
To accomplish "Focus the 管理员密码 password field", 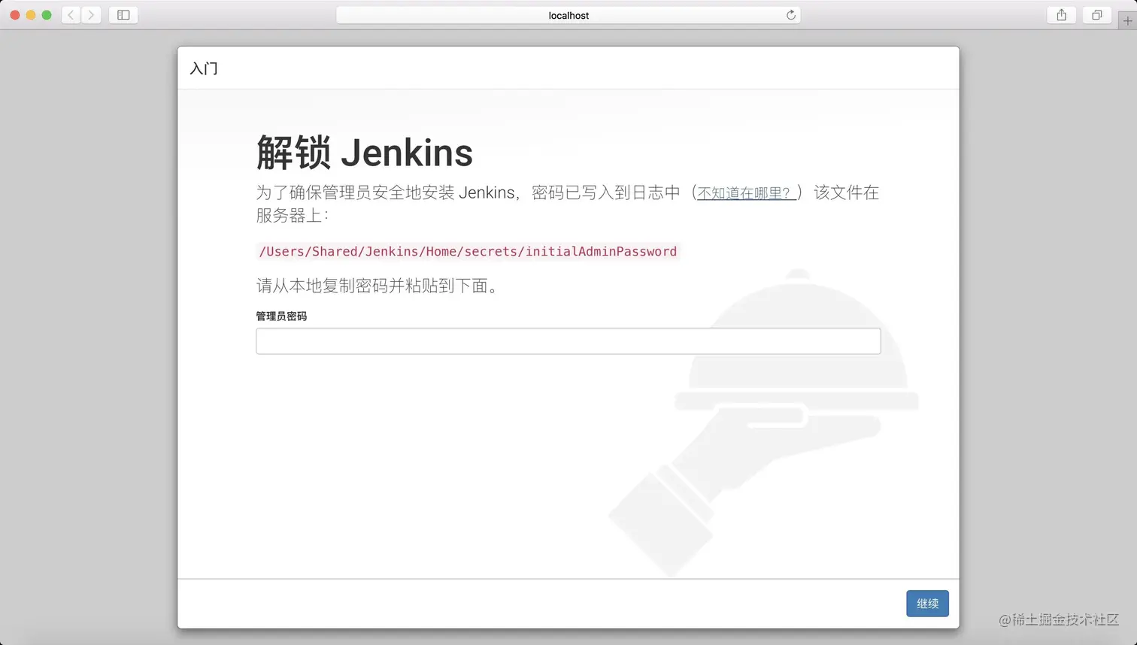I will 568,341.
